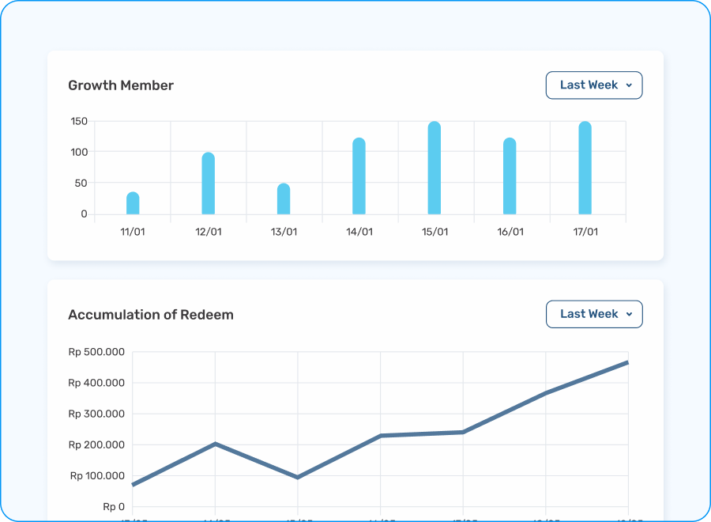Image resolution: width=711 pixels, height=522 pixels.
Task: Click the "50" value on Growth Member axis
Action: (81, 183)
